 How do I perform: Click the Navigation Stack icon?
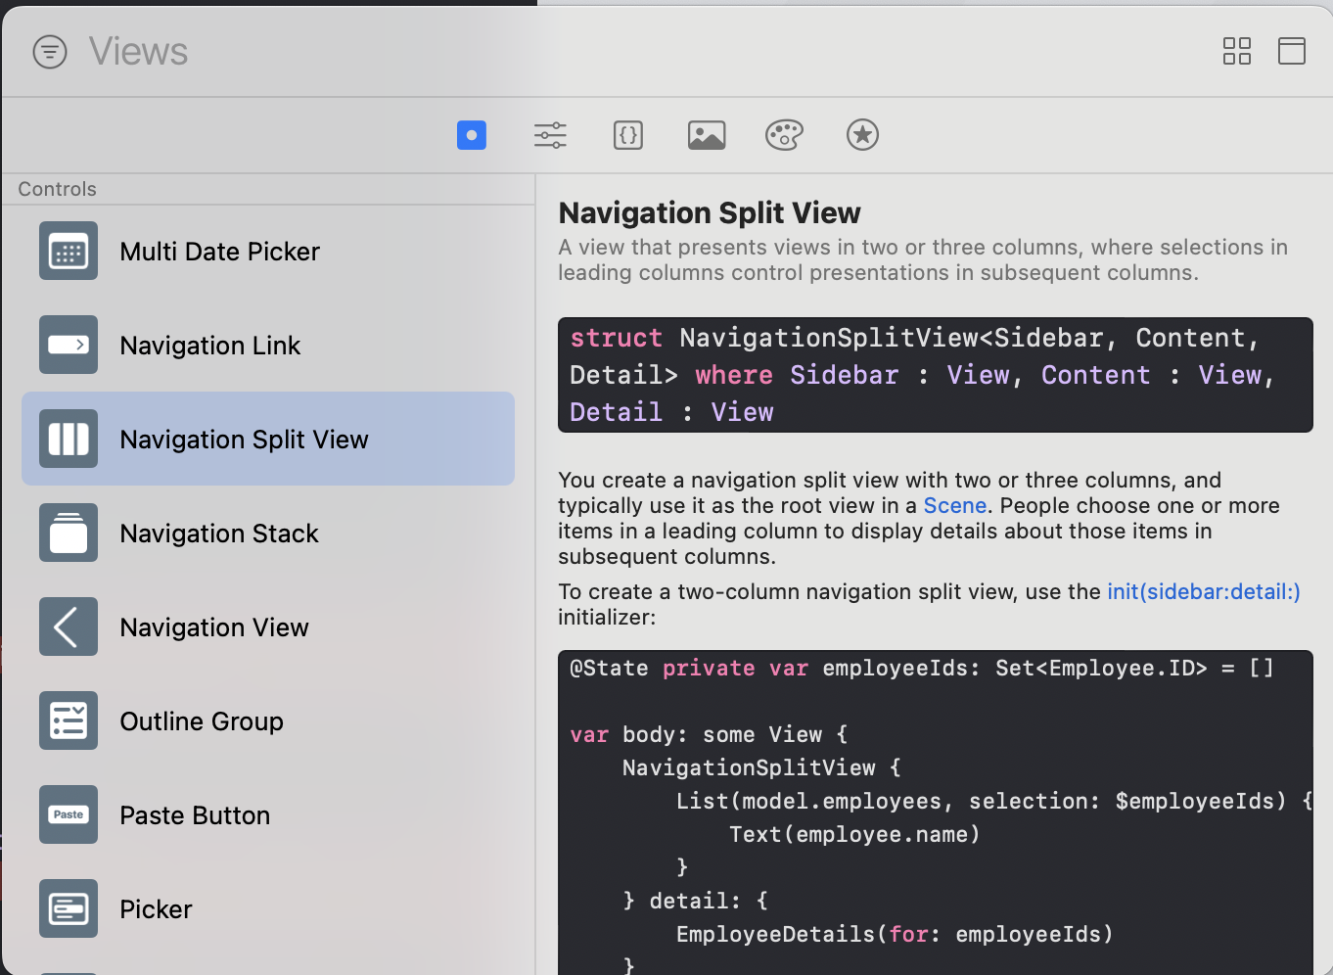click(x=69, y=534)
